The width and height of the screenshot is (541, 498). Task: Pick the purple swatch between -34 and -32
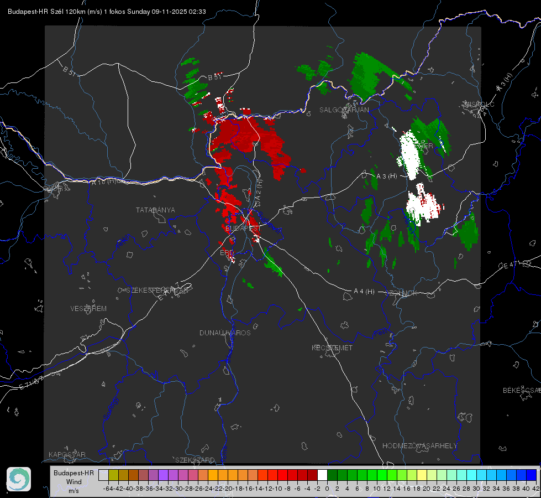163,475
